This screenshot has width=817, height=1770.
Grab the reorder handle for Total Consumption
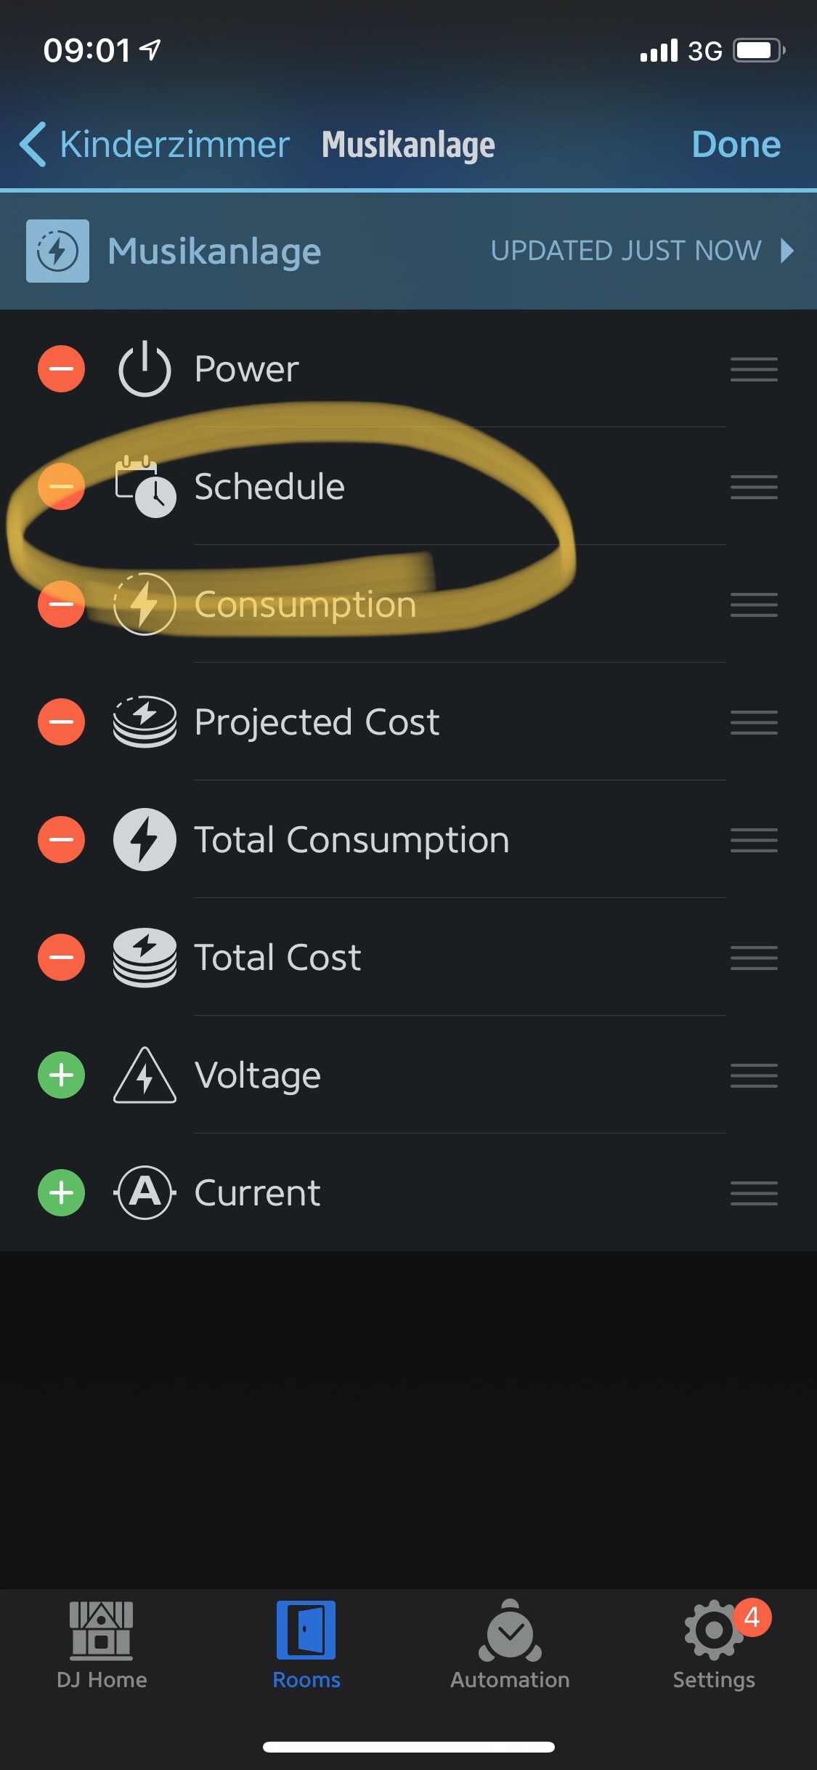754,840
